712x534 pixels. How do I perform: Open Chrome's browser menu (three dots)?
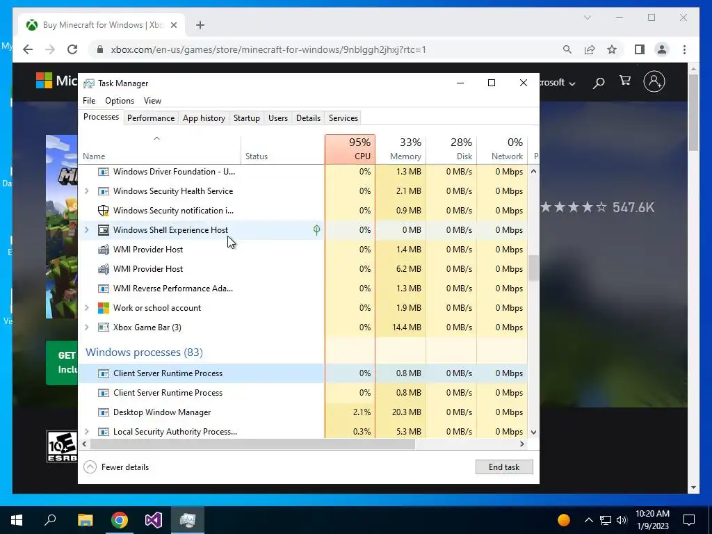pyautogui.click(x=684, y=49)
